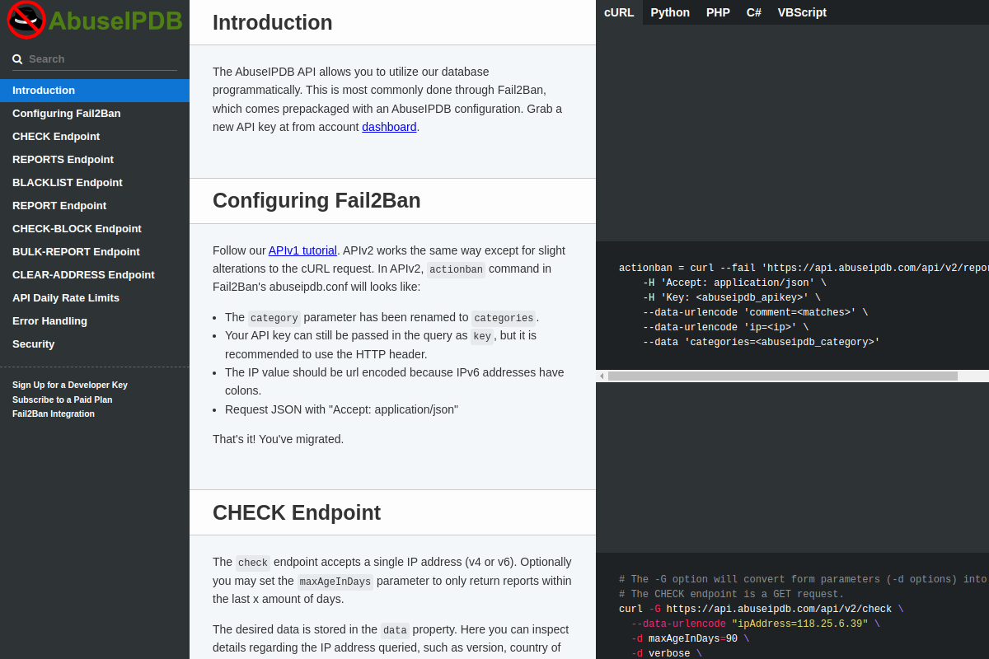Jump to CHECK-BLOCK Endpoint section
This screenshot has width=989, height=659.
[95, 229]
